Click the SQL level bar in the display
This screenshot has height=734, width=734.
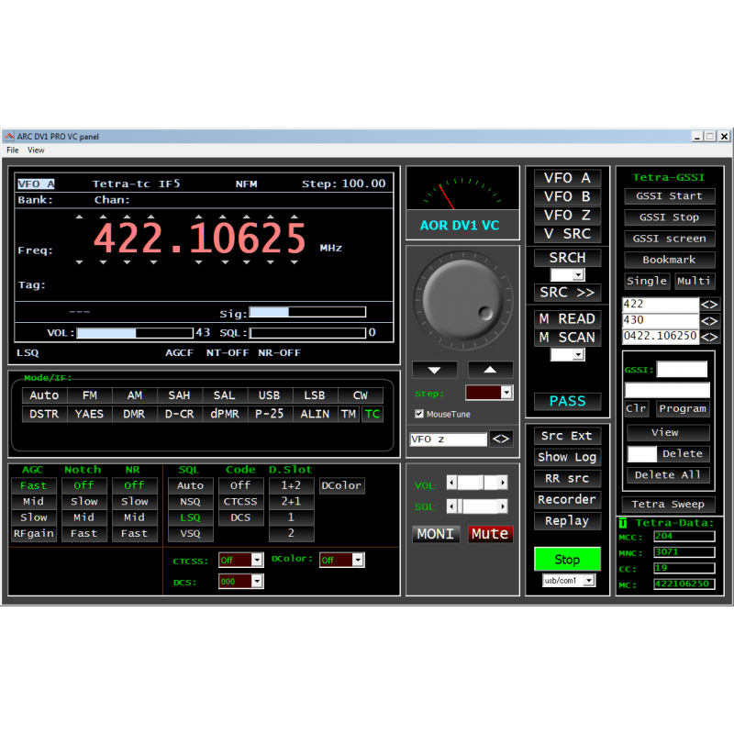[307, 333]
